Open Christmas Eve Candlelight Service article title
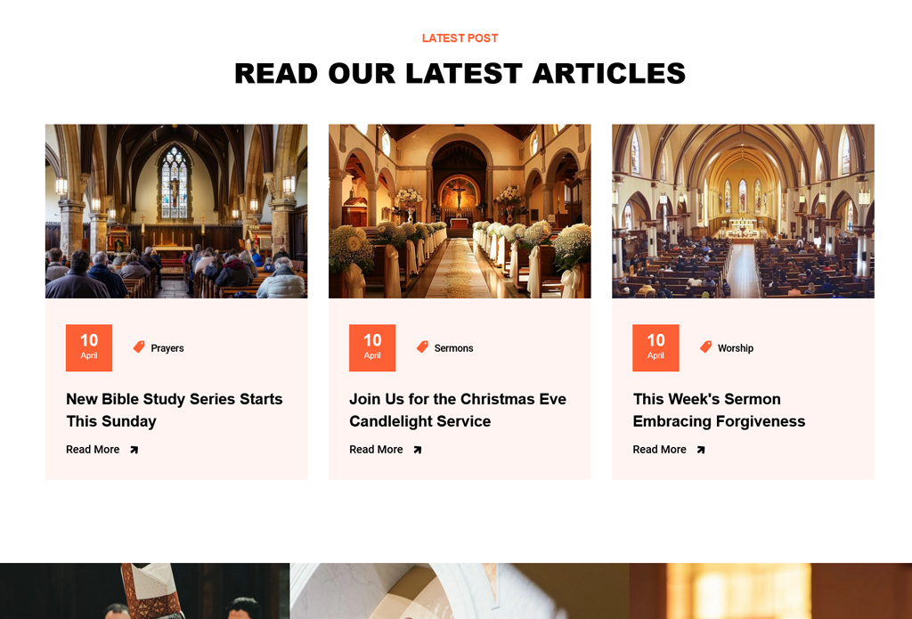This screenshot has height=619, width=912. tap(458, 410)
